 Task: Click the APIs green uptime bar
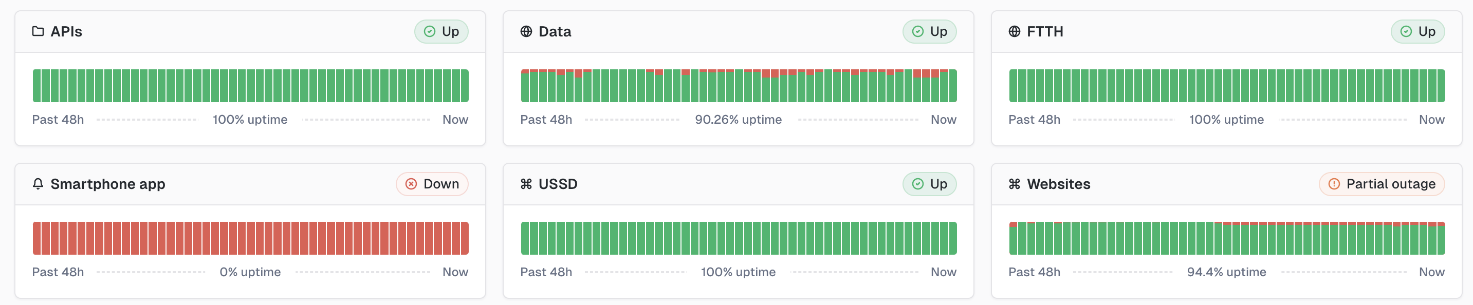(250, 86)
